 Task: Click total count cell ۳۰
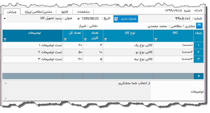click(x=73, y=59)
